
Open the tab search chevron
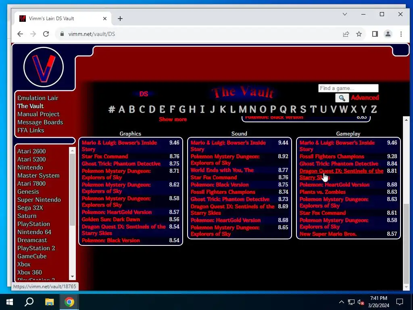point(345,14)
